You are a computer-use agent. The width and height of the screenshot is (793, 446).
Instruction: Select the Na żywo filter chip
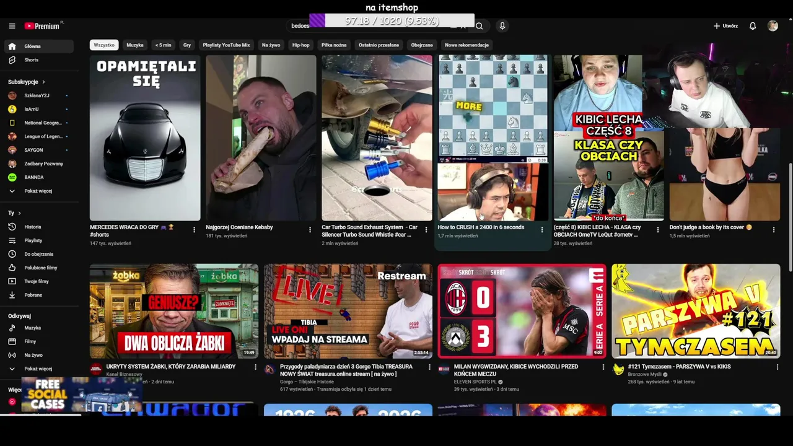271,45
